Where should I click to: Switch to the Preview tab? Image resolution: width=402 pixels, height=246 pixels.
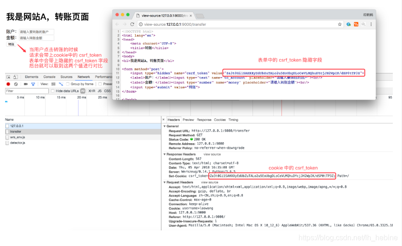(x=189, y=120)
